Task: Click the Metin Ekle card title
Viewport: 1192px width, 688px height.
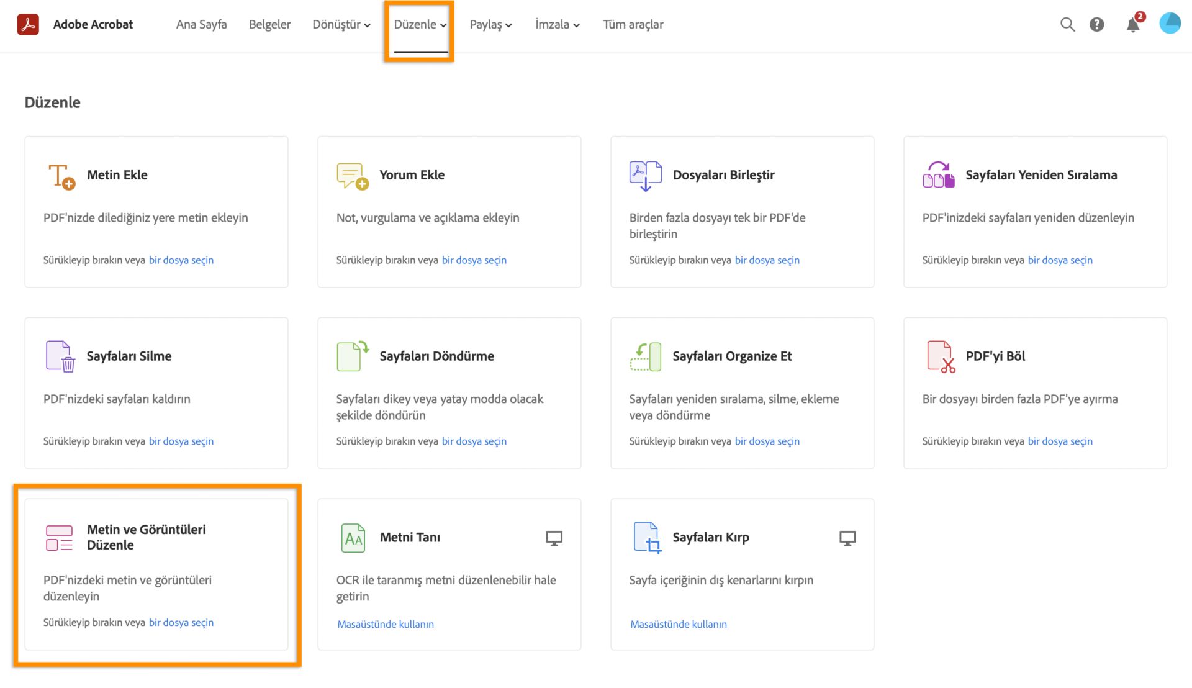Action: (117, 175)
